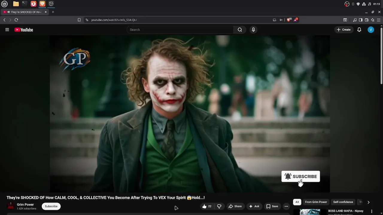
Task: Click the install app icon in address bar
Action: pos(274,20)
